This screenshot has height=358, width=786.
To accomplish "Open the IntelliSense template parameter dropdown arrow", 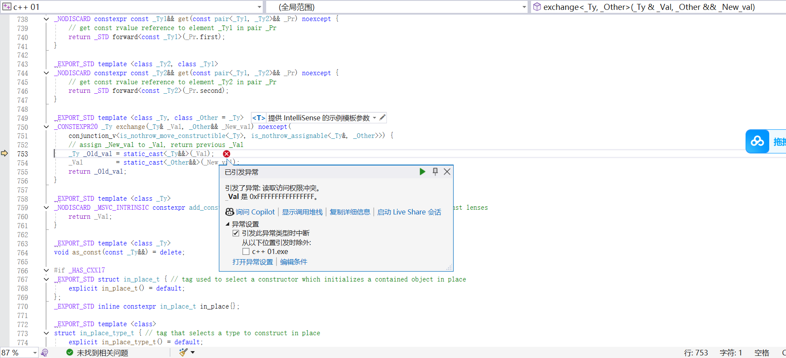I will tap(375, 118).
